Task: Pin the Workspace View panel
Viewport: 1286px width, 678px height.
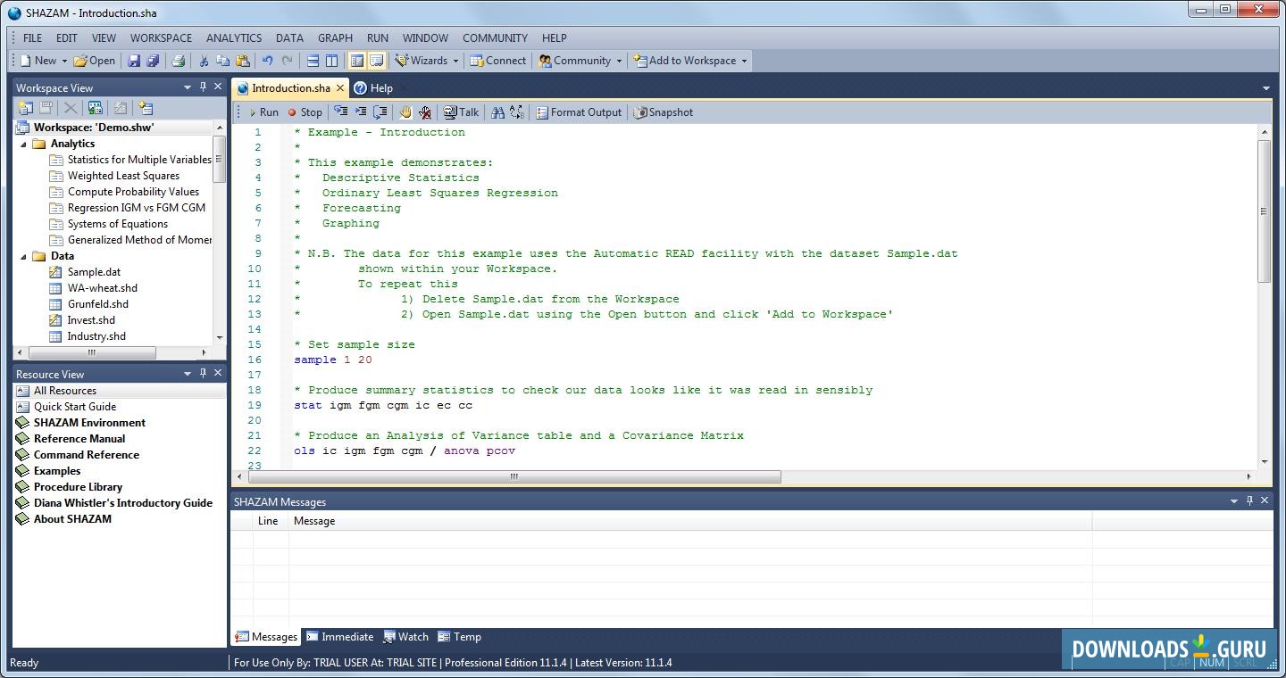Action: click(203, 87)
